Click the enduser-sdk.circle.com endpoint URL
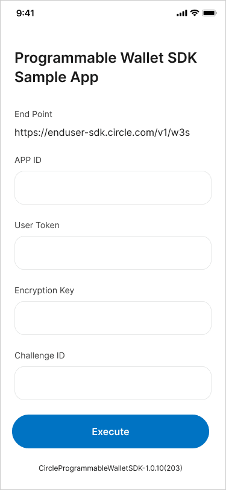 click(x=102, y=133)
